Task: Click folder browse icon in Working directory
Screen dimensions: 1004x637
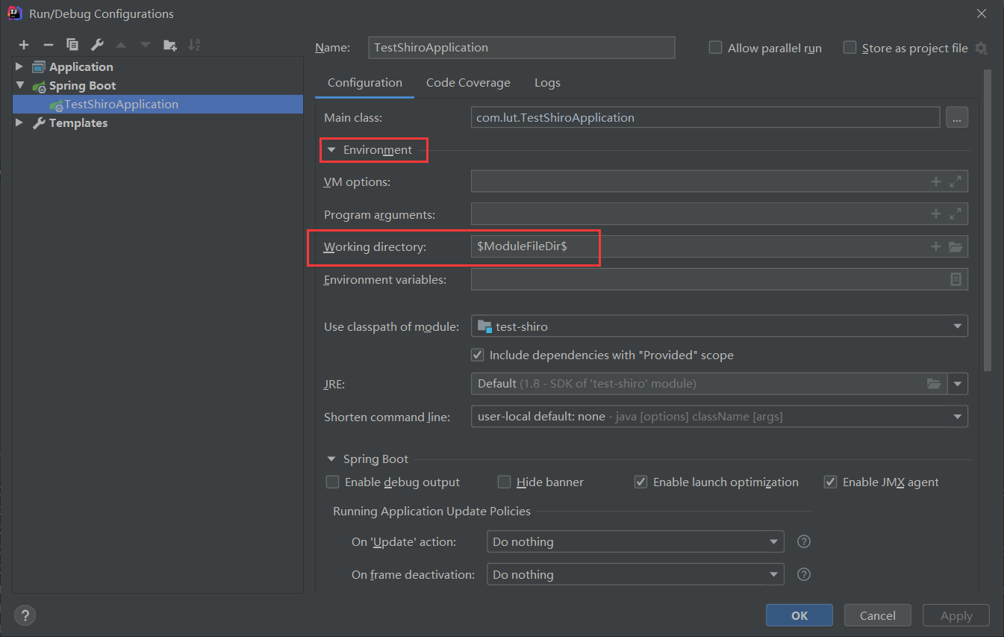Action: pos(955,247)
